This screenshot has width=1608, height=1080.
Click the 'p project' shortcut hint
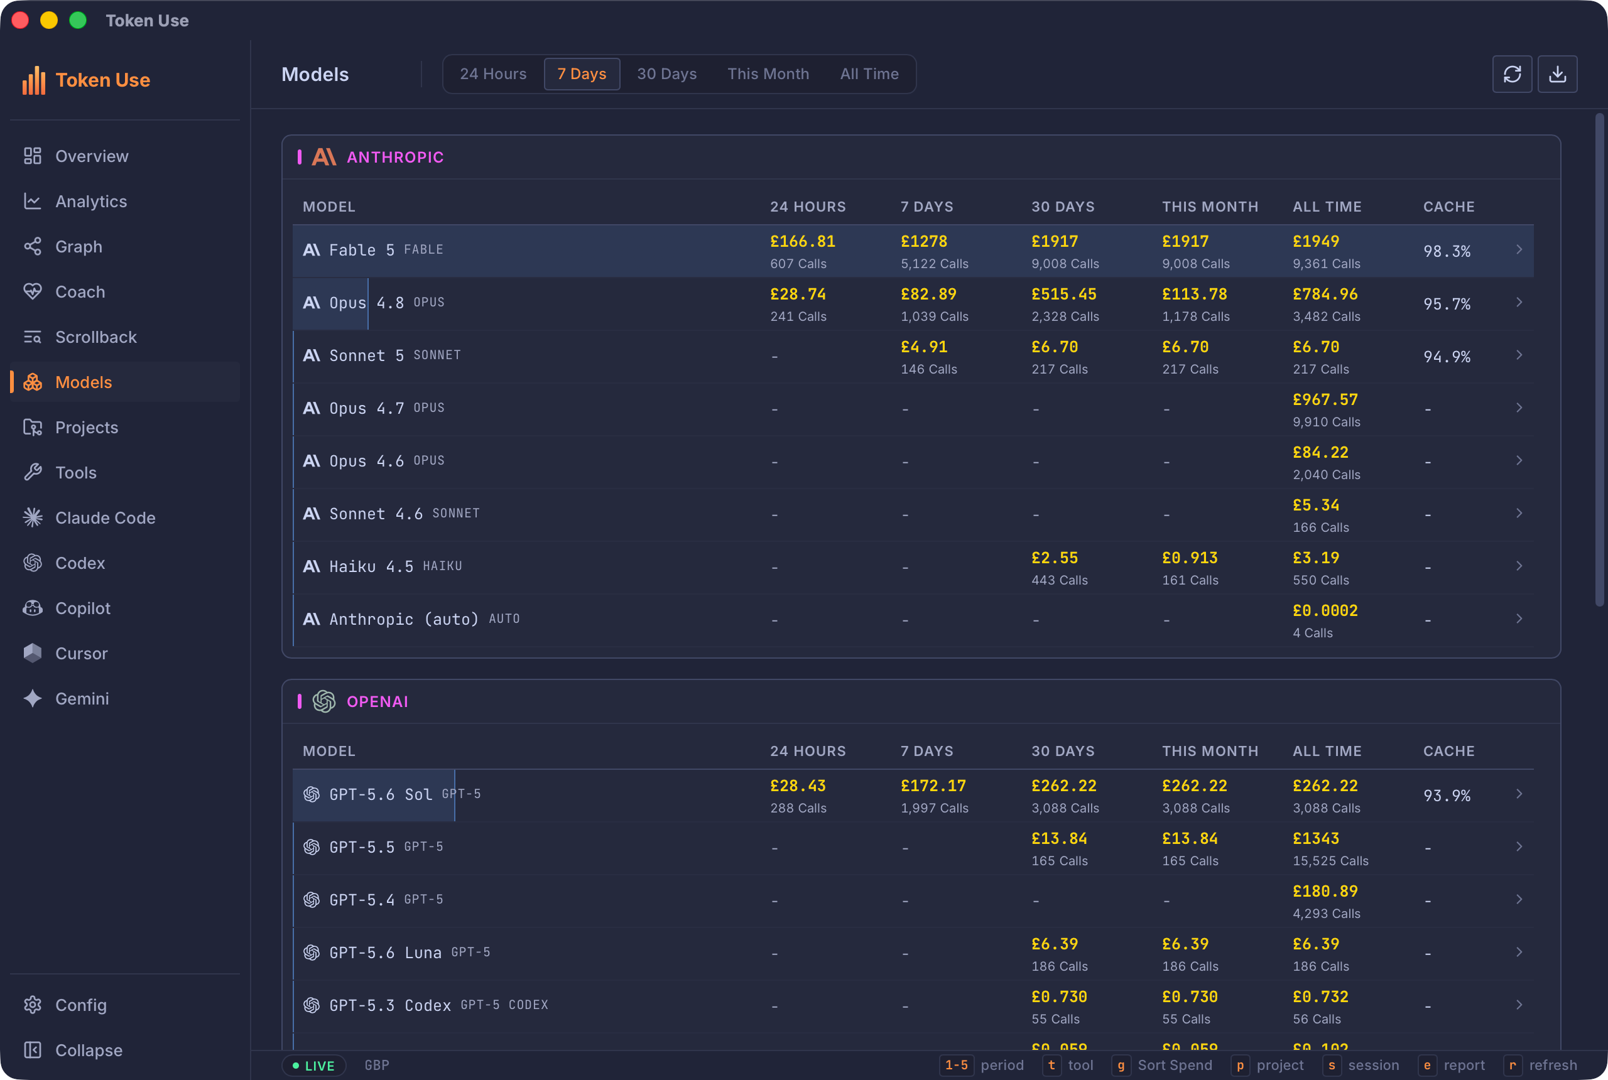[x=1268, y=1065]
